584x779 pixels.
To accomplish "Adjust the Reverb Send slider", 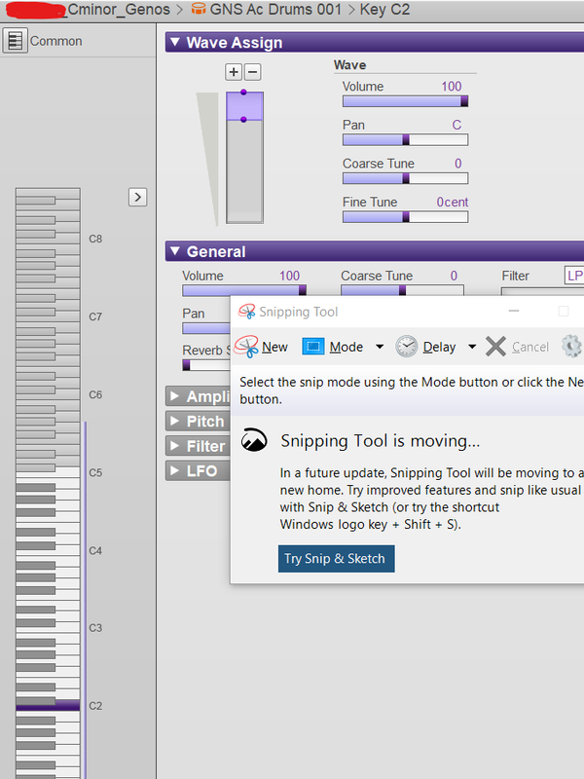I will point(206,365).
